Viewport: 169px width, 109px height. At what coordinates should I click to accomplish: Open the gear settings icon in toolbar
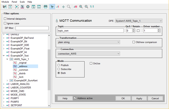[x=28, y=7]
